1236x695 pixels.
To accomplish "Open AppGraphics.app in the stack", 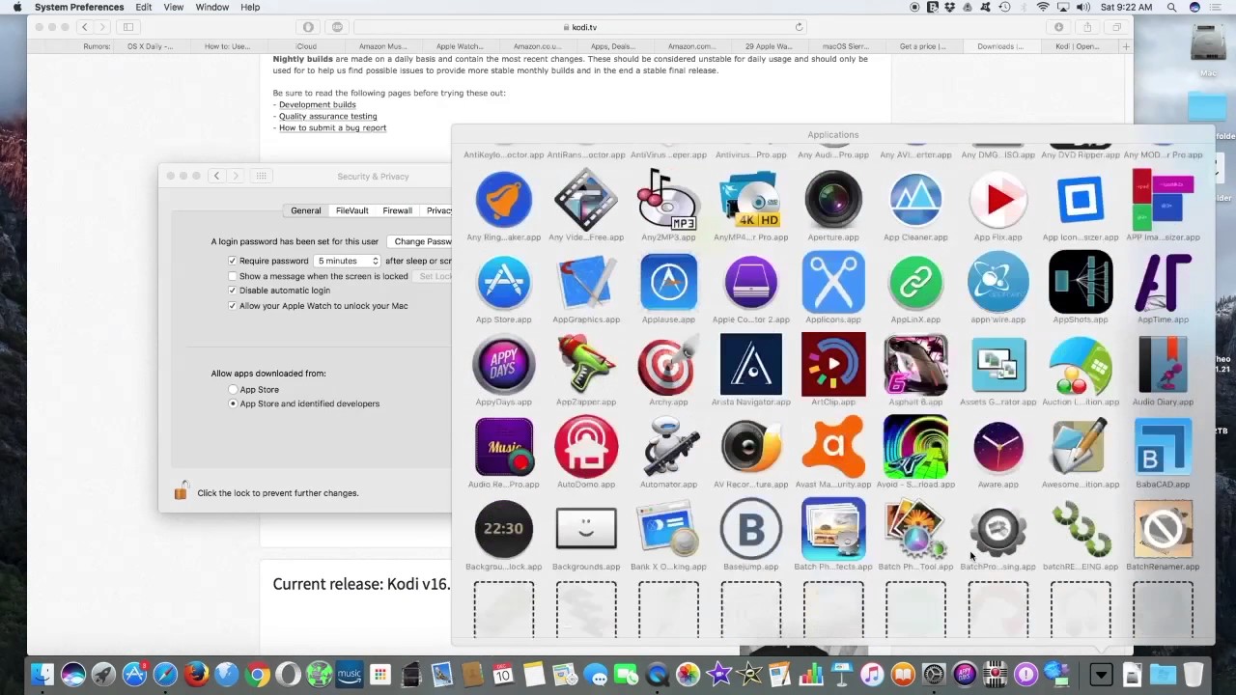I will coord(586,283).
